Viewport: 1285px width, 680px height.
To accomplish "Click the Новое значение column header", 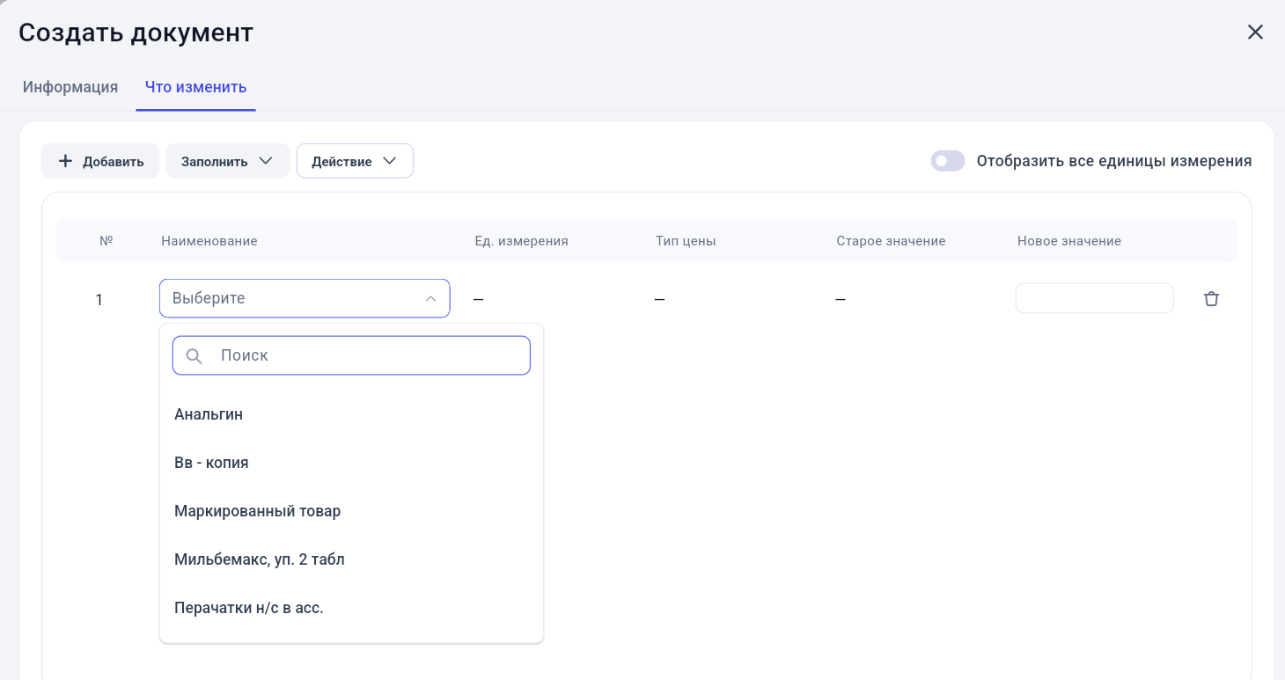I will tap(1069, 241).
